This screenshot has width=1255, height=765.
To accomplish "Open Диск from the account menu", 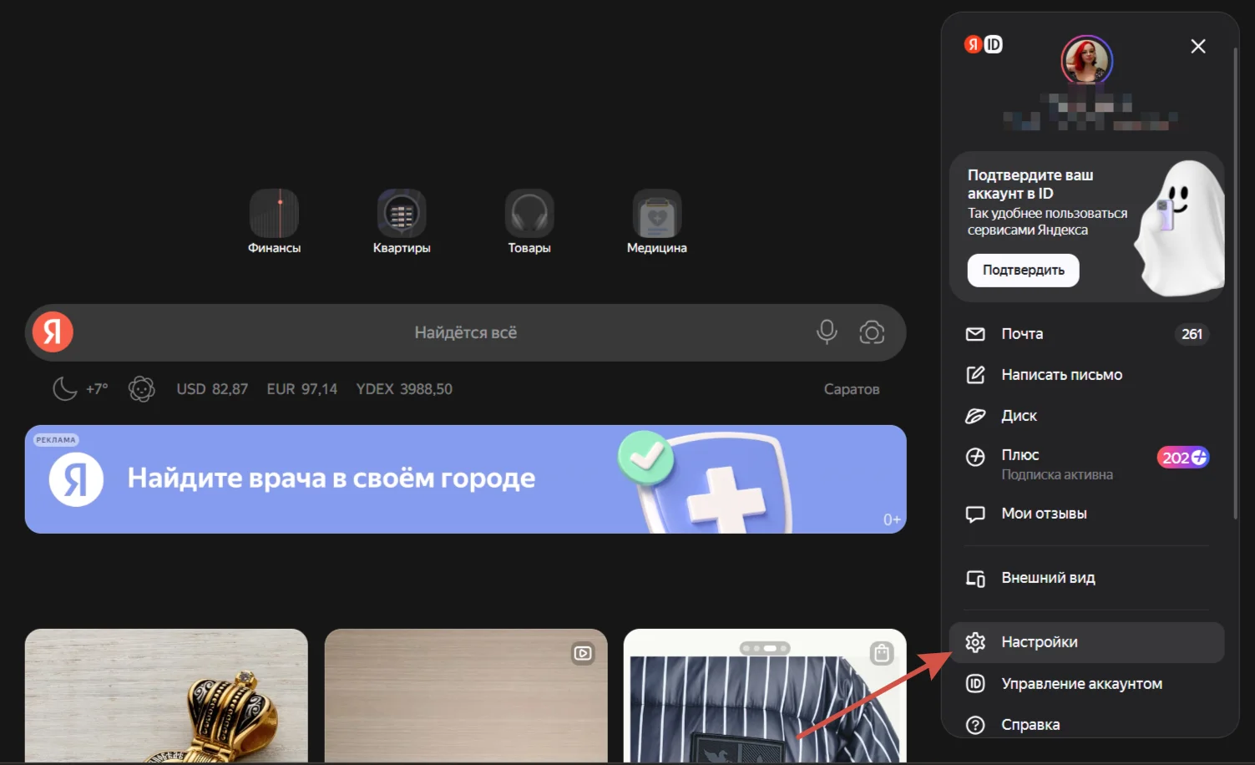I will pyautogui.click(x=1086, y=416).
